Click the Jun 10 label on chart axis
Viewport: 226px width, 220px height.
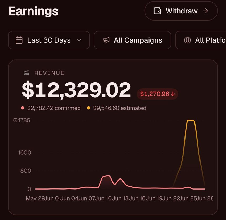[103, 198]
